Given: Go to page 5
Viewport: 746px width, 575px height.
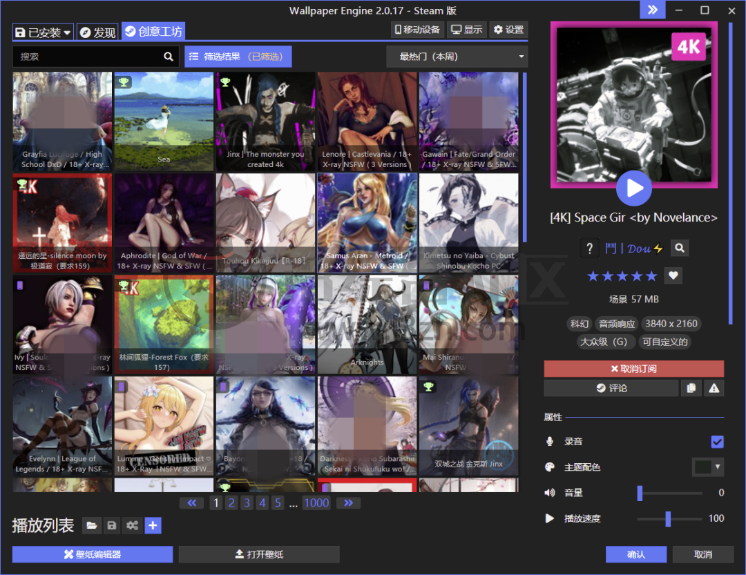Looking at the screenshot, I should click(278, 503).
